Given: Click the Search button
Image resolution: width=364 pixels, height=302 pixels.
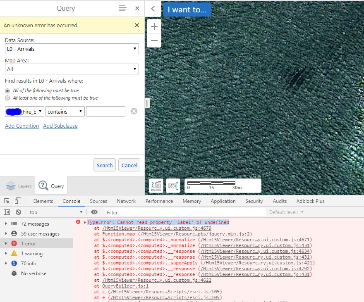Looking at the screenshot, I should tap(105, 165).
